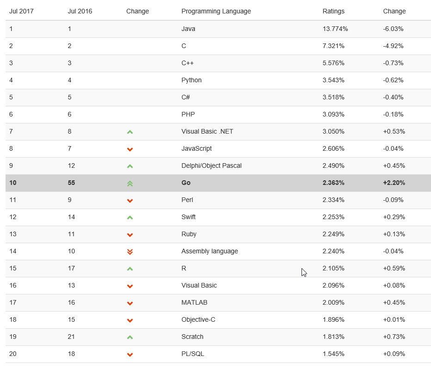
Task: Click the 13.774% rating for Java
Action: tap(335, 29)
